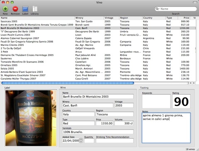199x151 pixels.
Task: Sort the list by Country column
Action: (x=154, y=18)
